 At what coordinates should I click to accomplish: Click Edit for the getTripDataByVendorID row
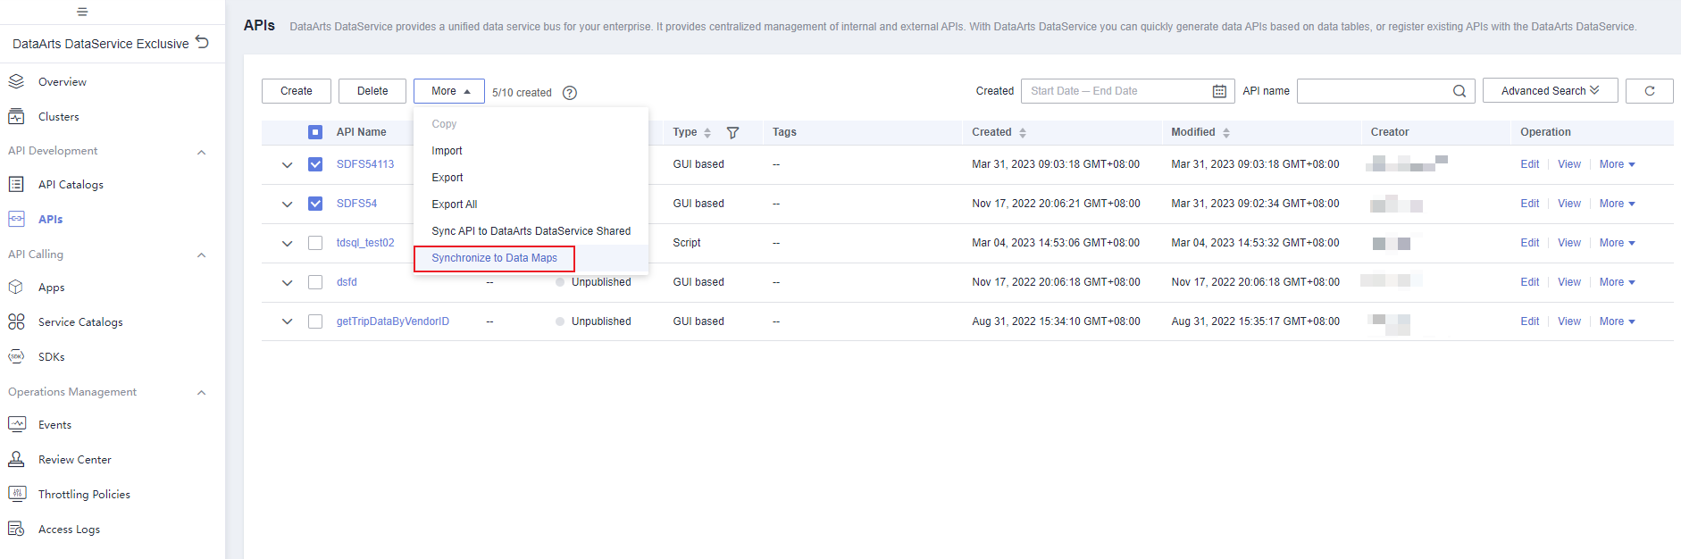(x=1530, y=321)
